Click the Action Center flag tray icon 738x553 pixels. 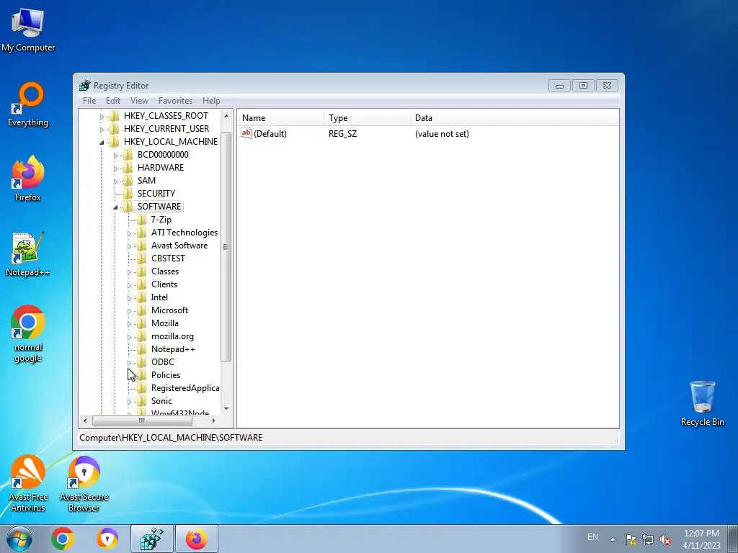point(630,539)
